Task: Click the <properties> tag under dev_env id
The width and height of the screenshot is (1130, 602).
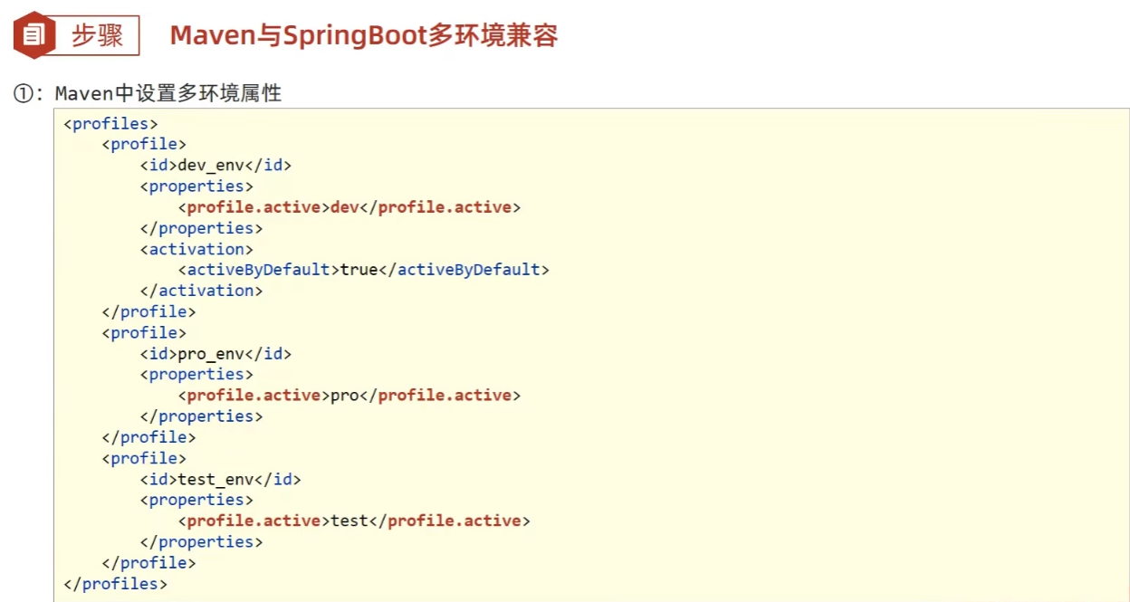Action: tap(197, 186)
